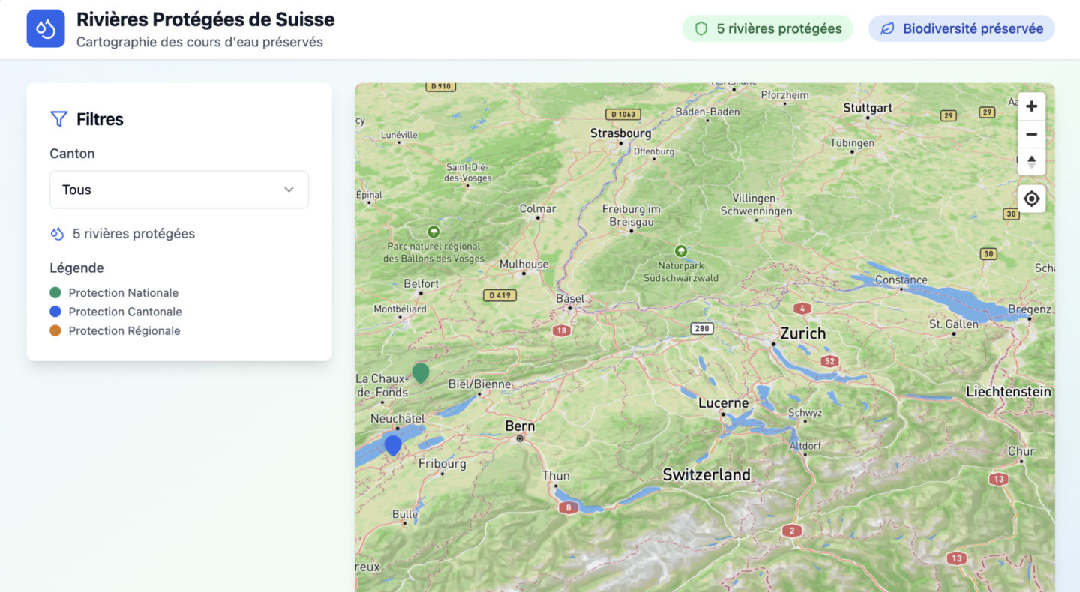Click the Filtres heading
Viewport: 1080px width, 592px height.
100,119
